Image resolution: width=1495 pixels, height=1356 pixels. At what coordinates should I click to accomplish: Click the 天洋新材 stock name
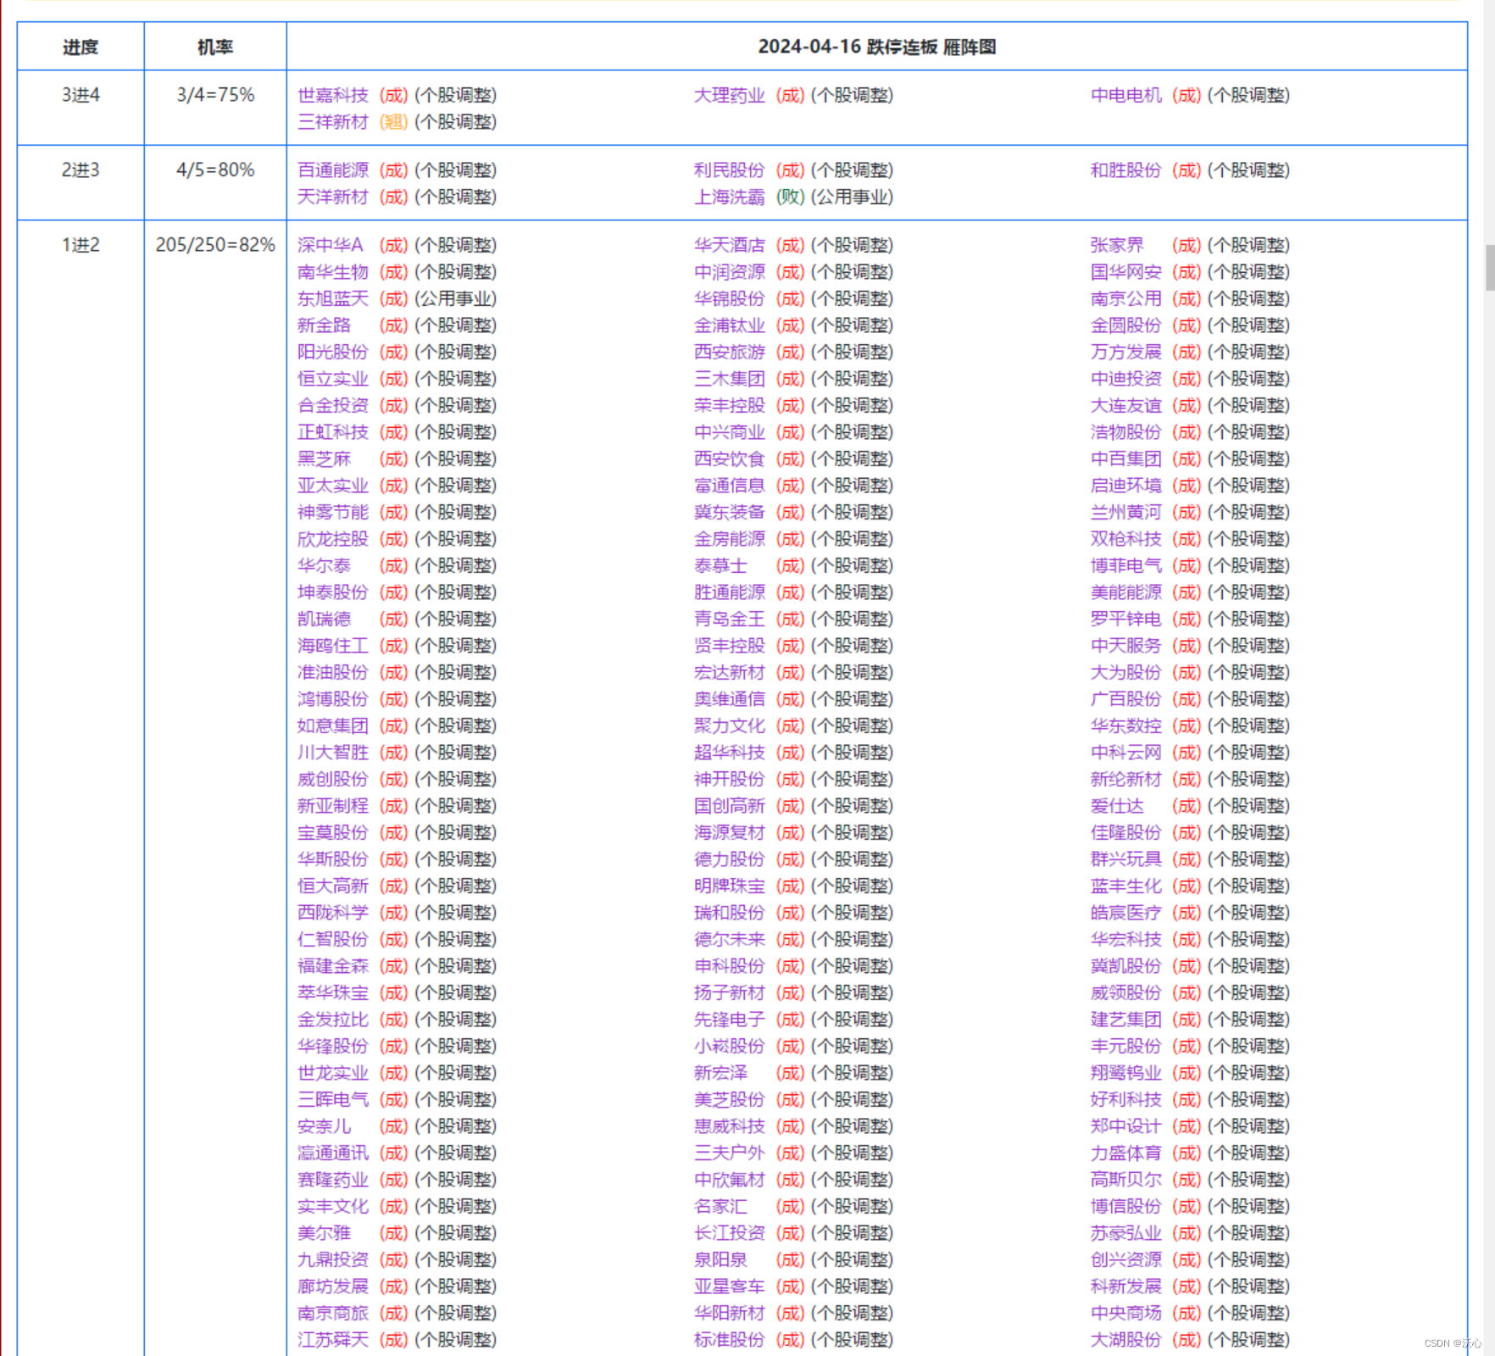333,197
